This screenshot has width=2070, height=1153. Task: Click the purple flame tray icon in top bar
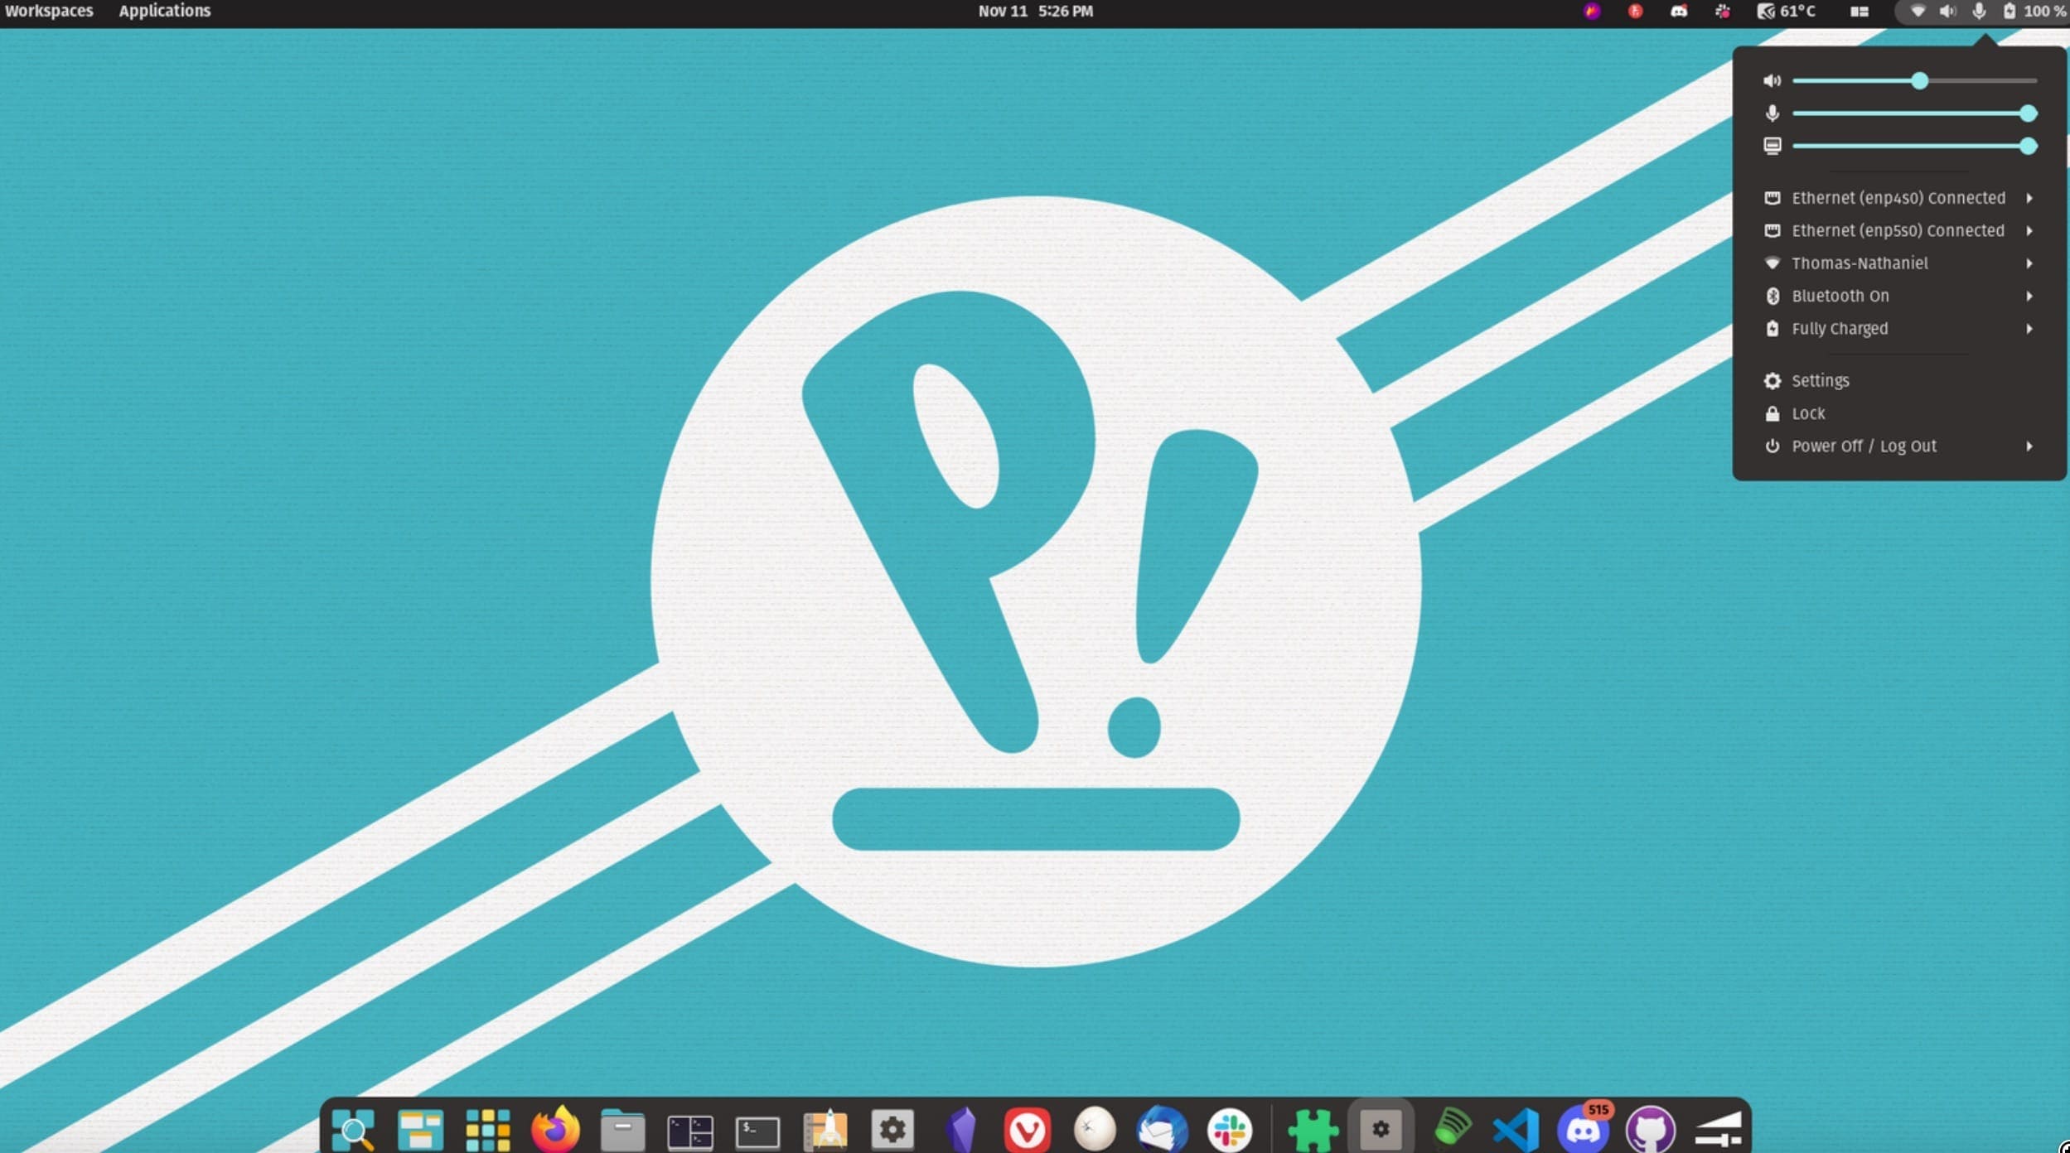click(x=1592, y=12)
